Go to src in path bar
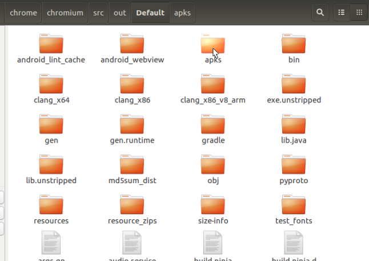The height and width of the screenshot is (261, 369). point(98,13)
